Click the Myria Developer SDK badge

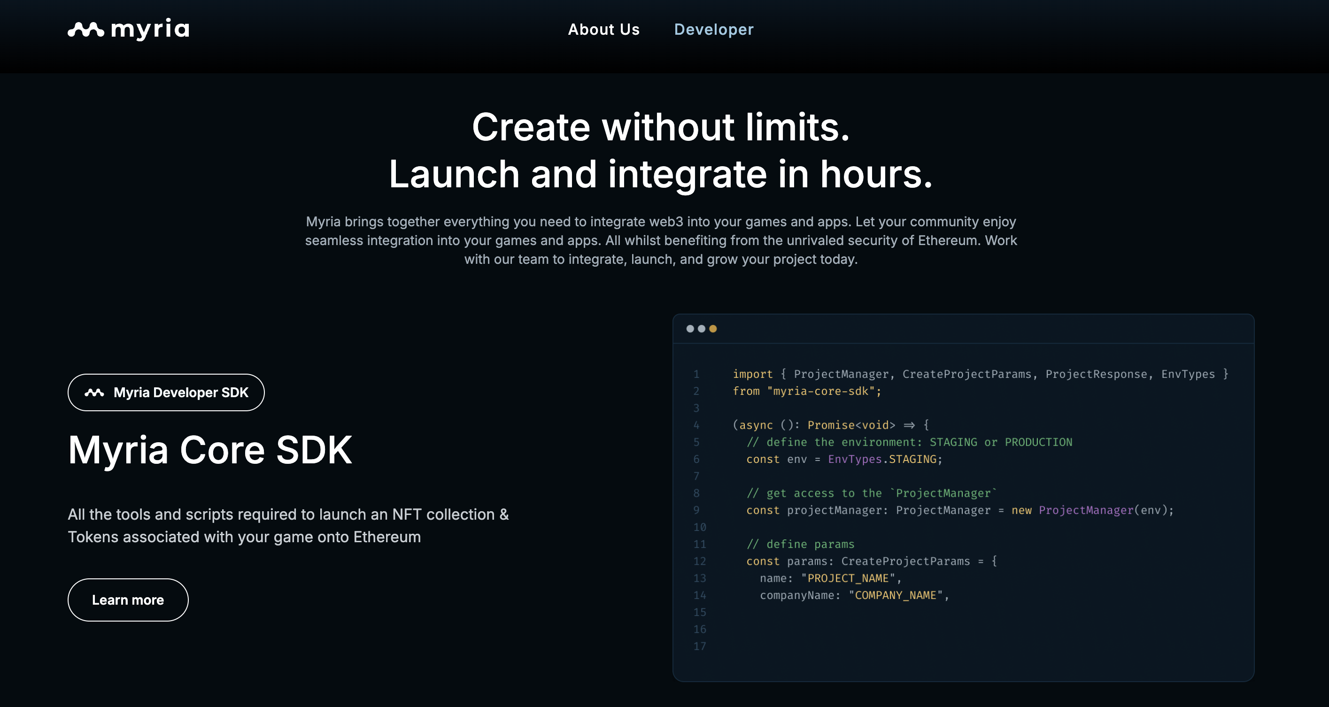click(166, 392)
